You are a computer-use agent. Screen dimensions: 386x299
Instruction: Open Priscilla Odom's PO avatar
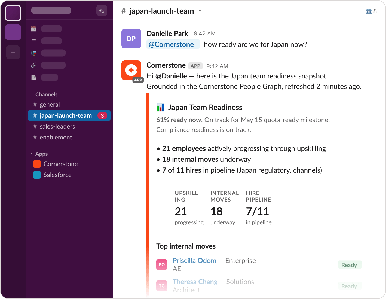[162, 265]
